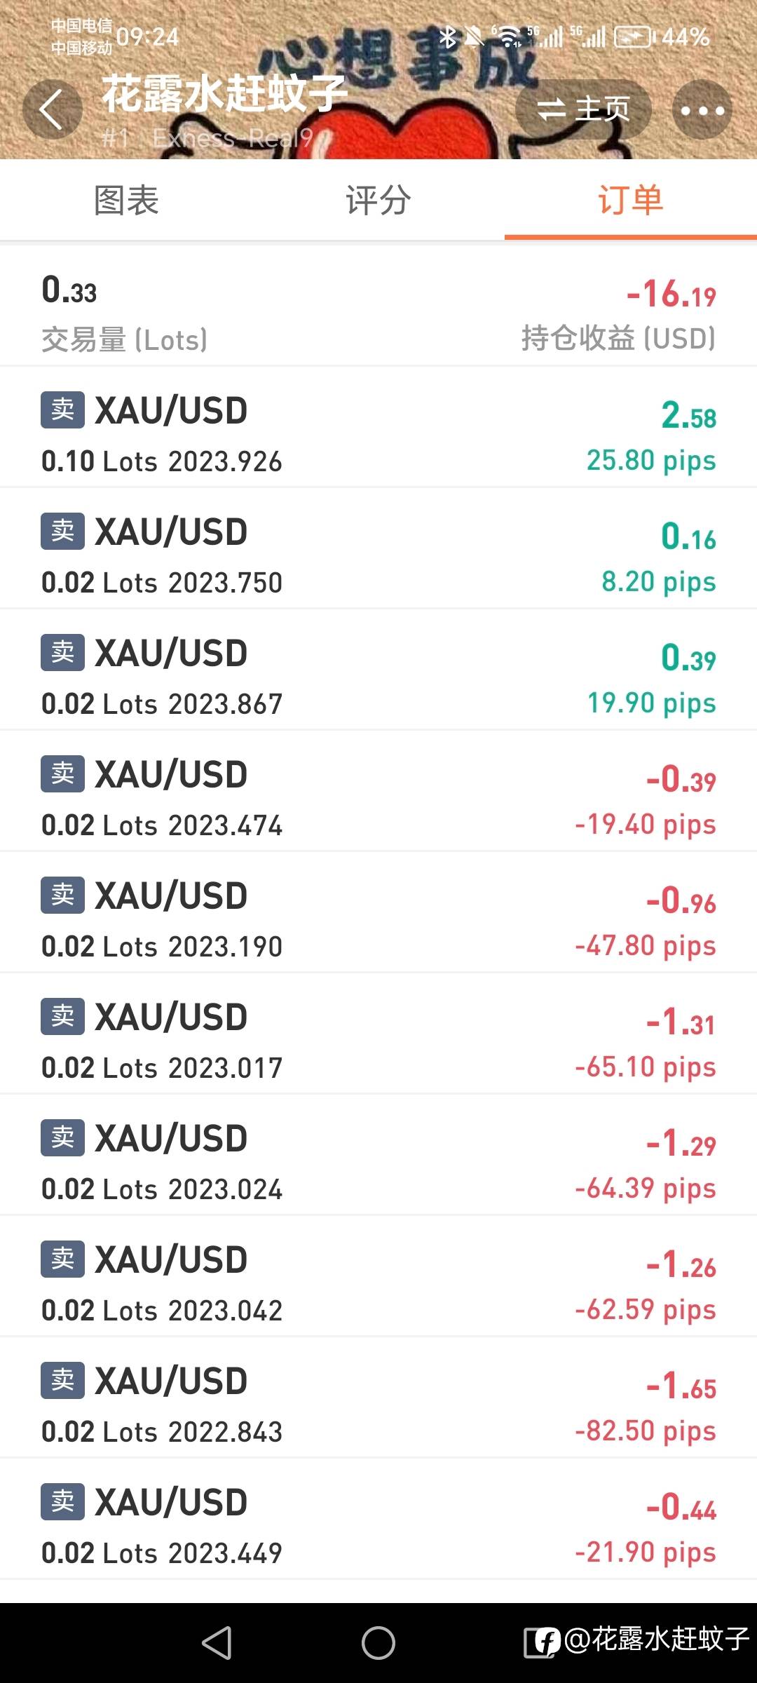Tap the 卖 badge on the 2022.843 order
Image resolution: width=757 pixels, height=1683 pixels.
pyautogui.click(x=62, y=1380)
